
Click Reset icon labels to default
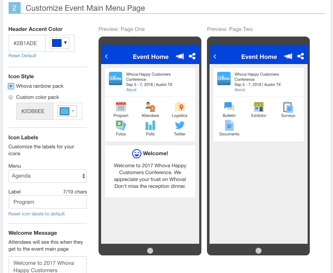tap(37, 214)
